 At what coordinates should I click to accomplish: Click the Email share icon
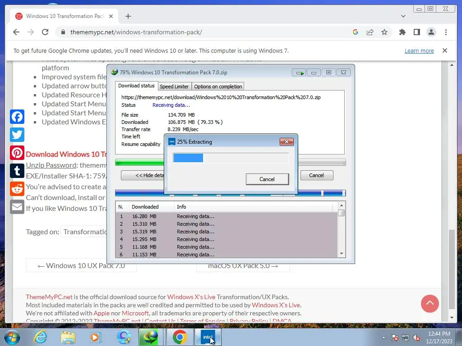(17, 207)
